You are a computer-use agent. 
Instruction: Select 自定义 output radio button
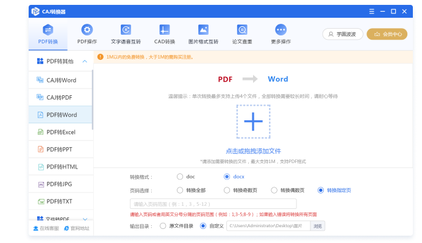203,226
